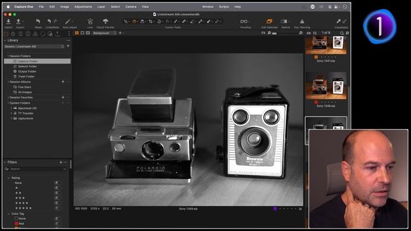Collapse the System Folders group
The image size is (411, 231).
pos(8,103)
